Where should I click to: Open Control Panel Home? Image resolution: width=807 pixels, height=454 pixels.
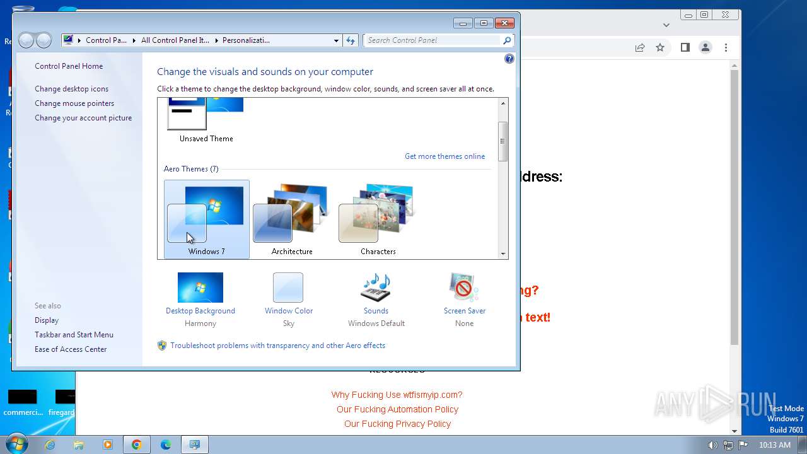[x=69, y=66]
